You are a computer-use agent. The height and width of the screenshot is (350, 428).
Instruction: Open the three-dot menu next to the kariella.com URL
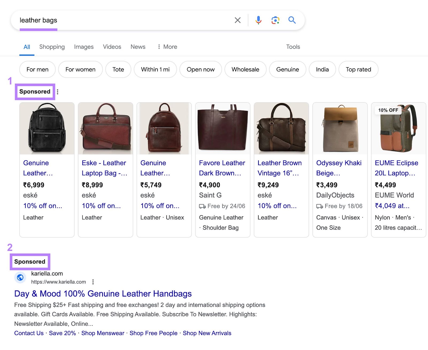93,282
